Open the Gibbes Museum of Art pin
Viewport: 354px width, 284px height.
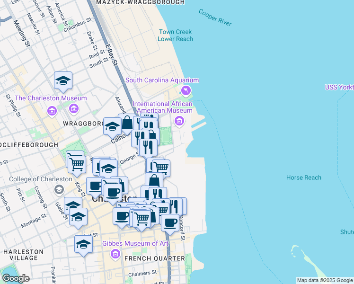(115, 254)
